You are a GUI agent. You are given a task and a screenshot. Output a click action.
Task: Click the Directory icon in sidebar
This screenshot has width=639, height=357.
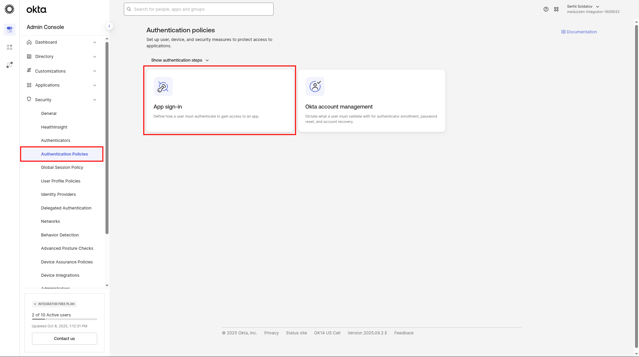pos(29,57)
